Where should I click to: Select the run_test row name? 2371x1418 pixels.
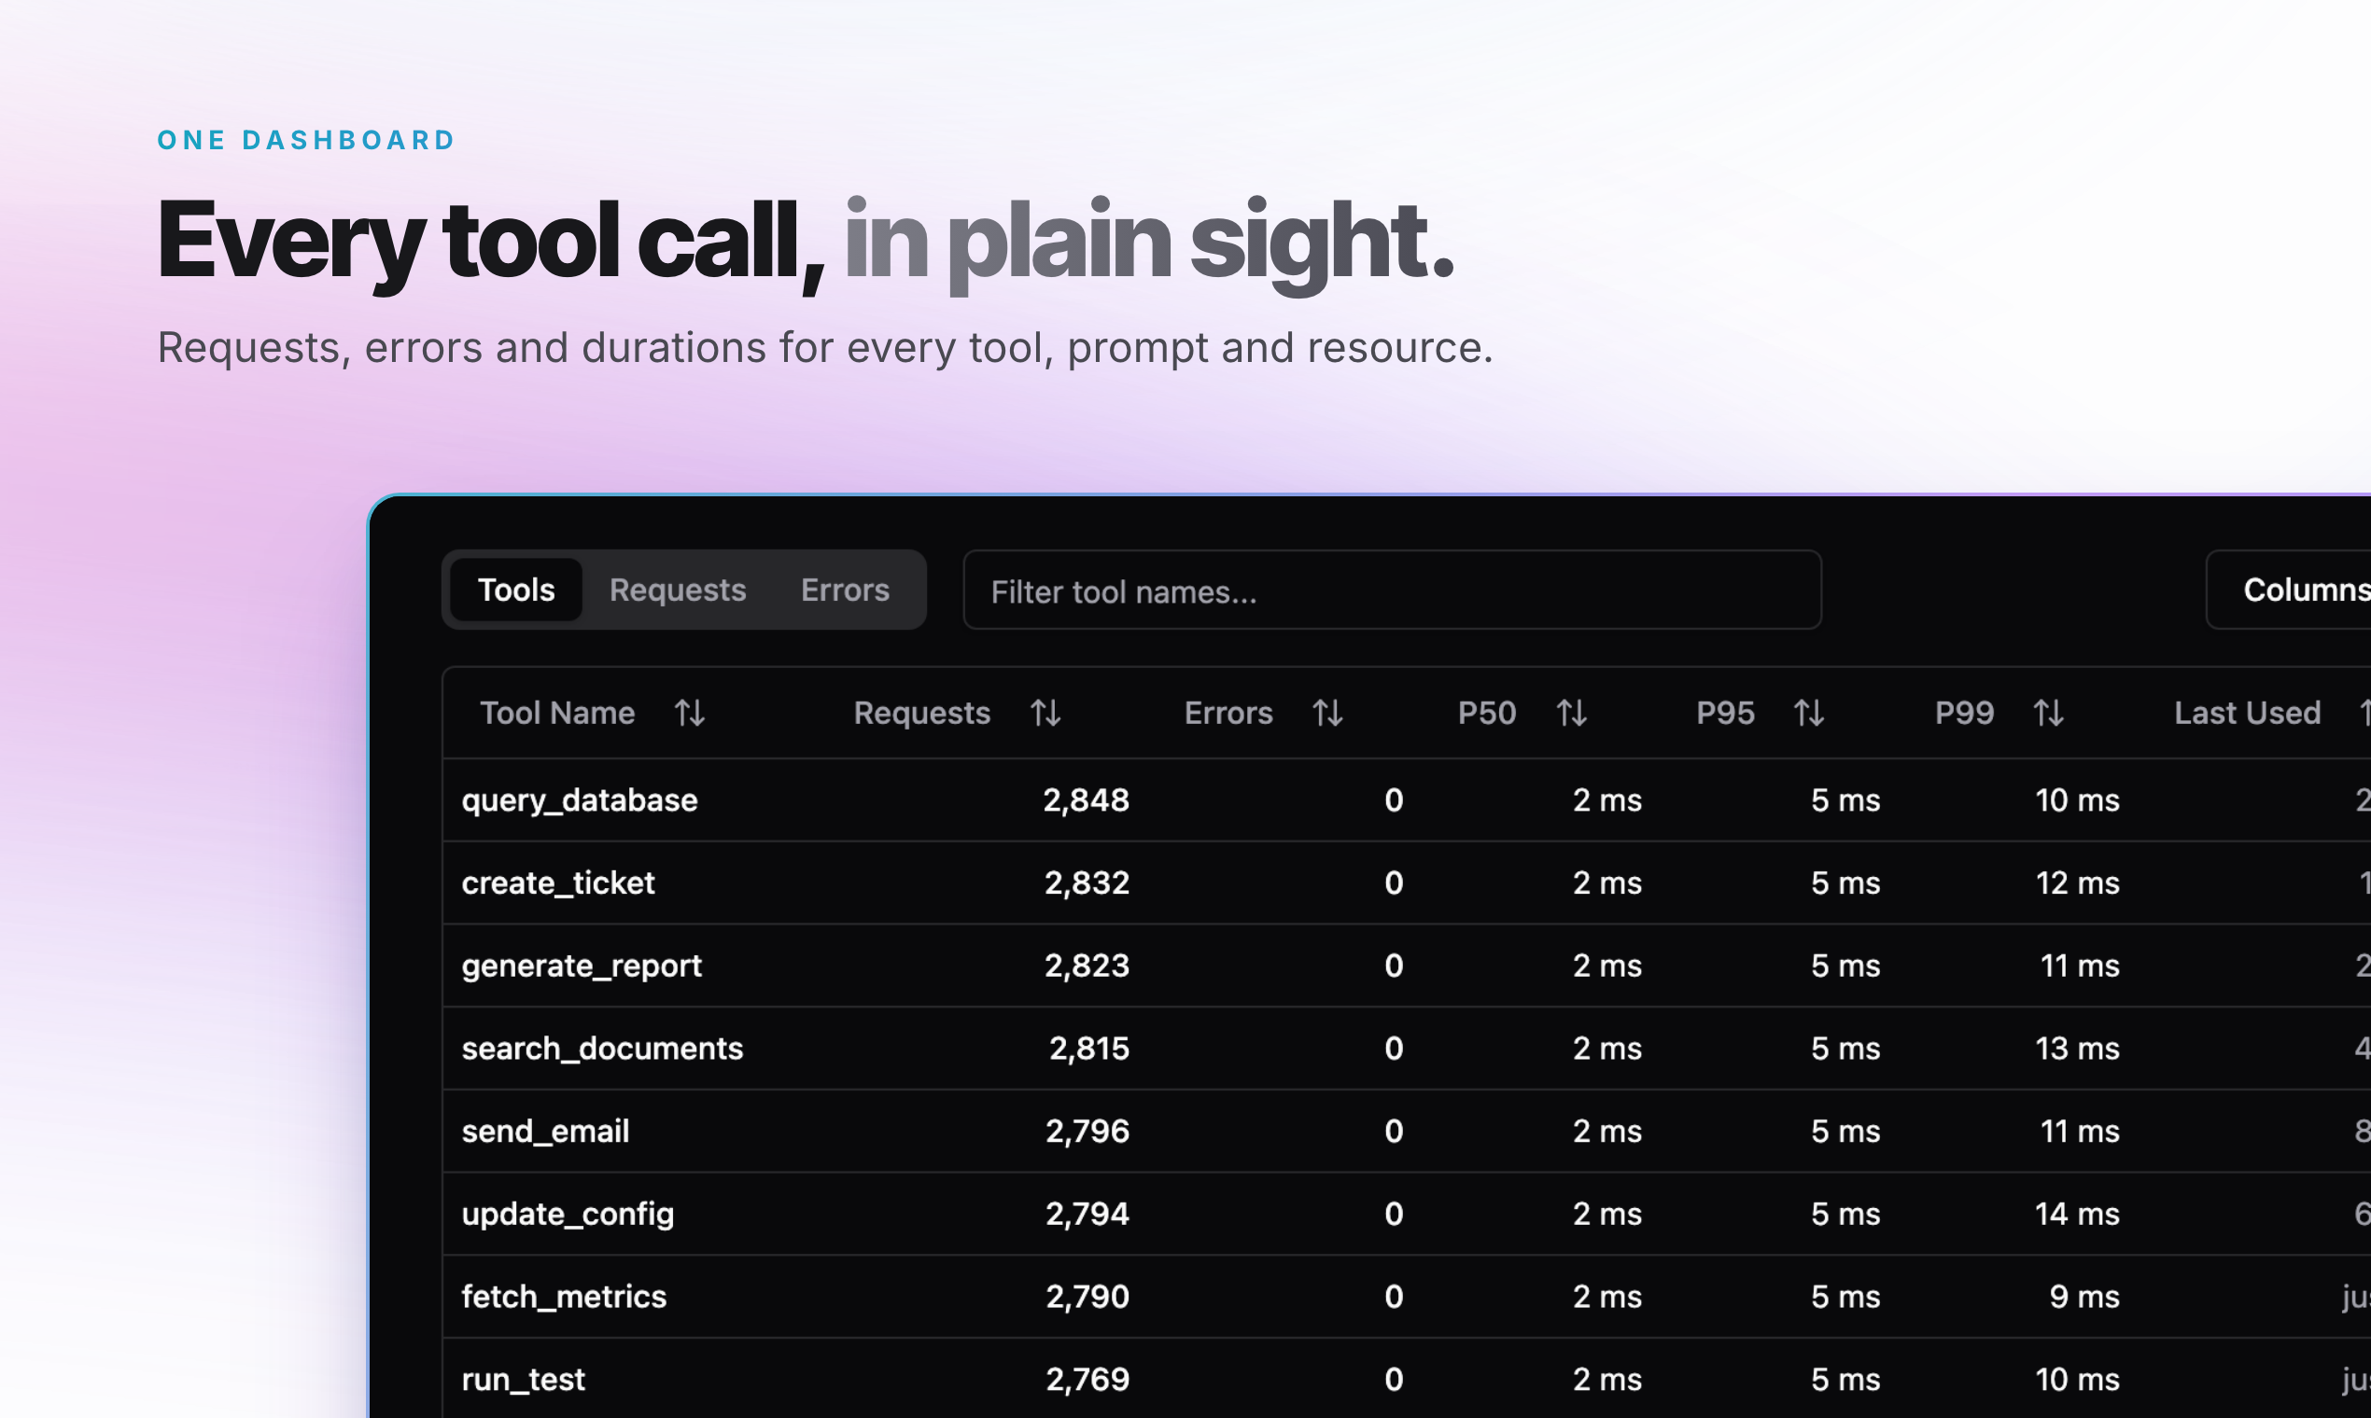[x=523, y=1380]
